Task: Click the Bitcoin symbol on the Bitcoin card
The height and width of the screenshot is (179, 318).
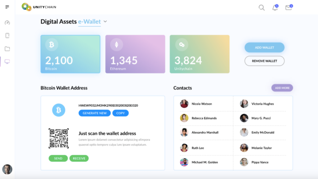Action: (x=52, y=44)
